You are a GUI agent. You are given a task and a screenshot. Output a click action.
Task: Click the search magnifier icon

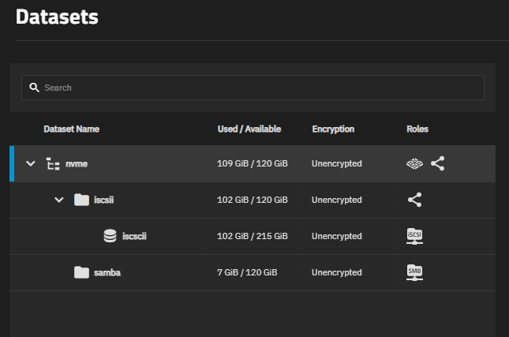tap(34, 88)
